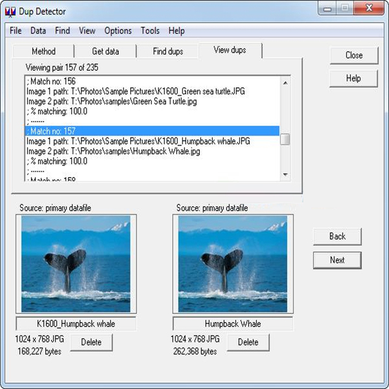Open the Tools menu
This screenshot has width=389, height=389.
(x=150, y=30)
